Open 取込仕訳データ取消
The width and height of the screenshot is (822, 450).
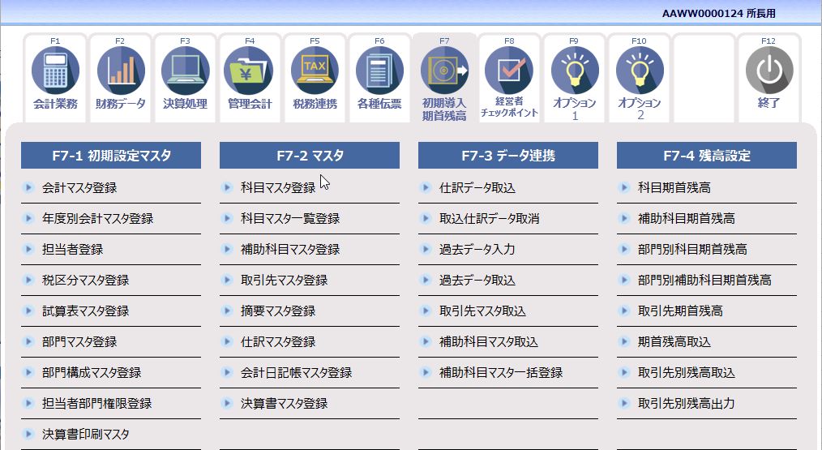(x=490, y=219)
